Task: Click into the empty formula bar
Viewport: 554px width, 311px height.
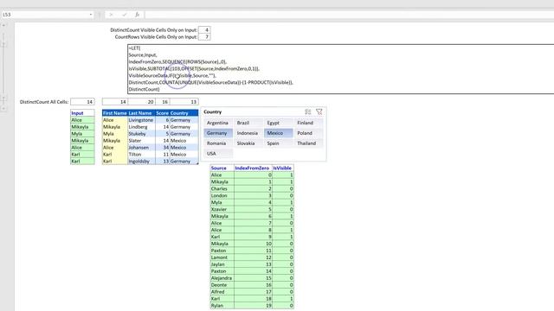Action: [x=349, y=15]
